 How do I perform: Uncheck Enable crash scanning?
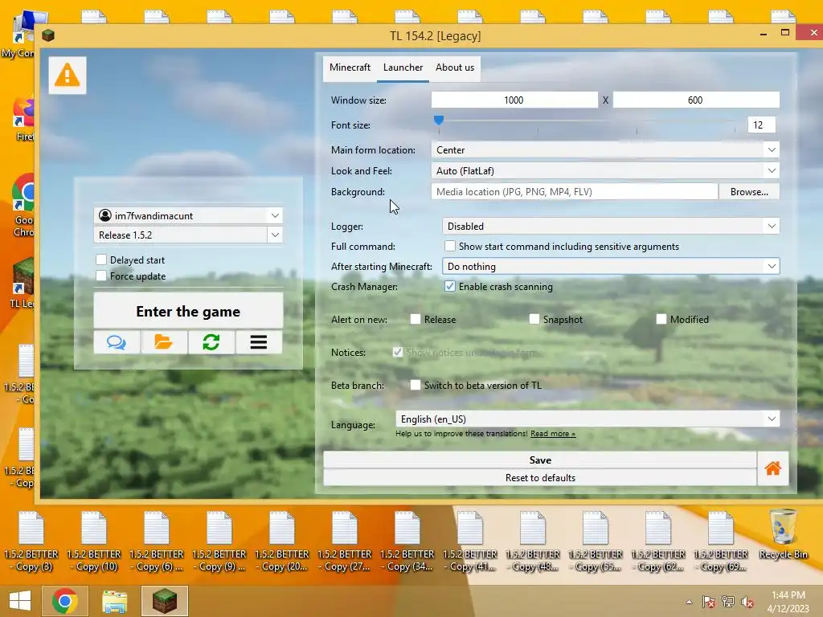(x=450, y=287)
